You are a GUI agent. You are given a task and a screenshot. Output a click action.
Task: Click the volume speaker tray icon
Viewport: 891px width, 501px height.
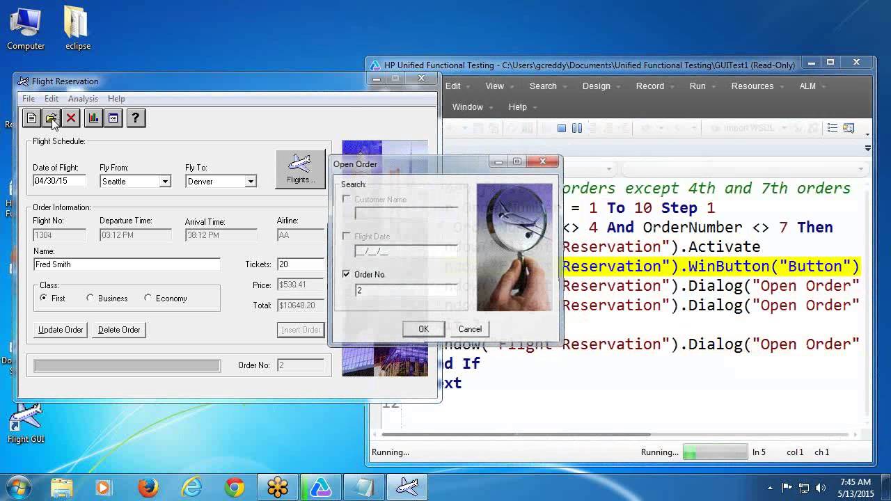coord(821,488)
